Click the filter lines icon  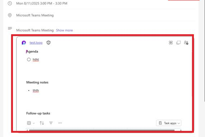[x=51, y=123]
